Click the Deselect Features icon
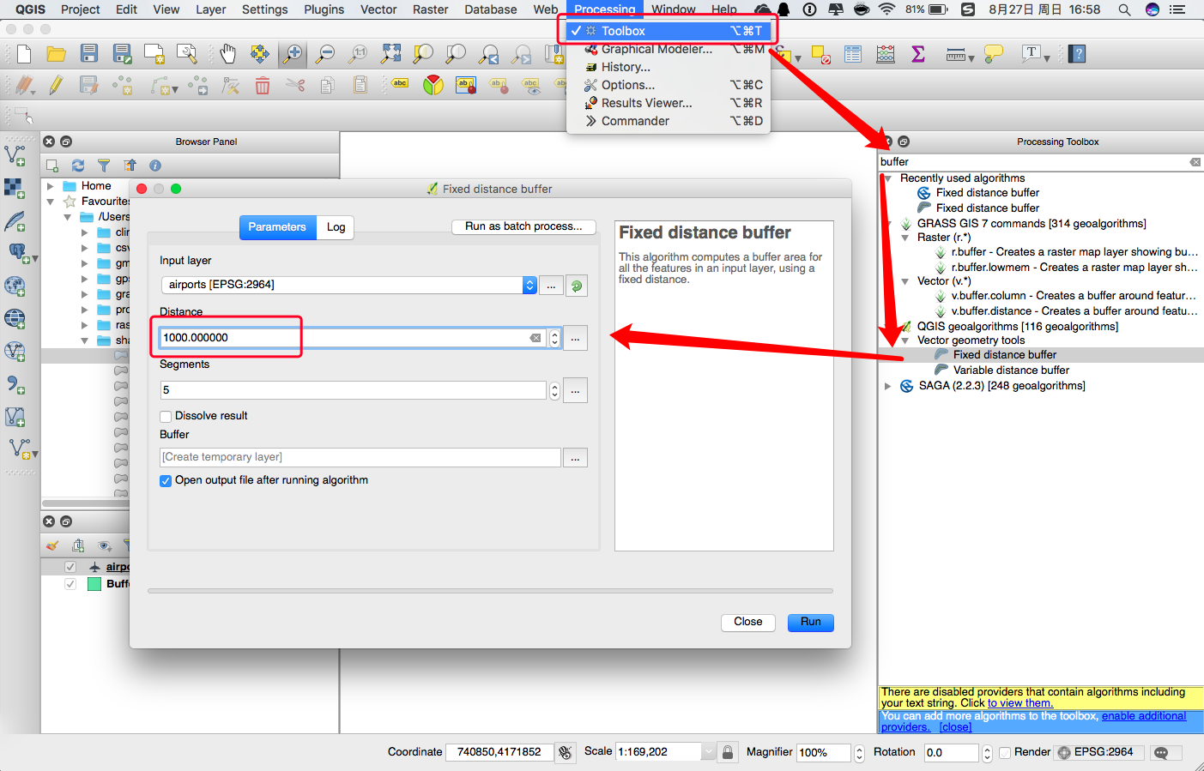 coord(820,56)
